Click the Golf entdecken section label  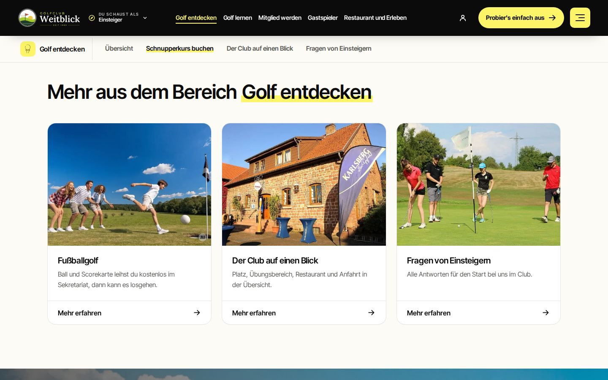point(62,49)
